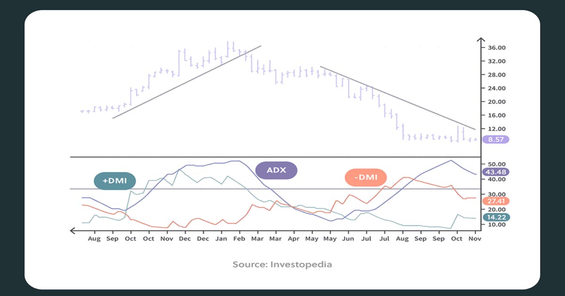Select the -DMI label badge
The image size is (565, 296).
(365, 178)
